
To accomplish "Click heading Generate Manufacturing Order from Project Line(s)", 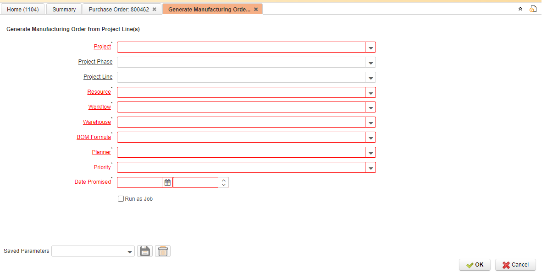I will point(73,29).
